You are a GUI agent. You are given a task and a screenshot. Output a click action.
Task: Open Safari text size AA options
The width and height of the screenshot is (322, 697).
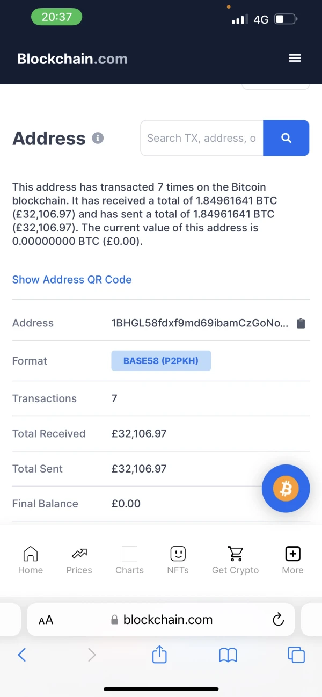[x=46, y=620]
